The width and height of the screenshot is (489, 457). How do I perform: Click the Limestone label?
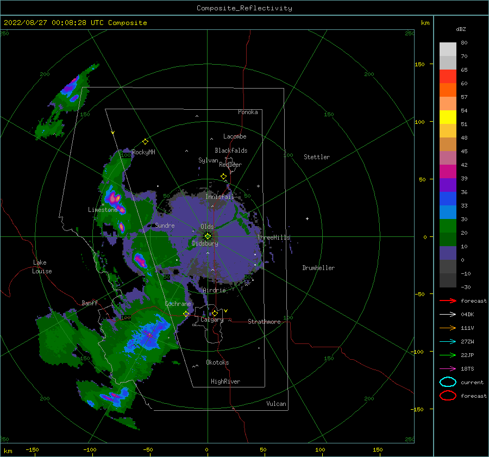(103, 210)
